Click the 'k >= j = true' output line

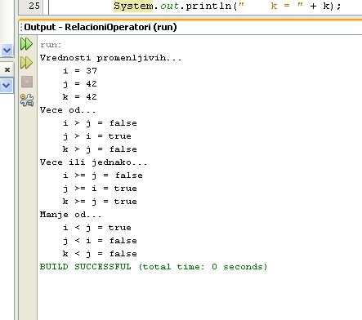[x=100, y=202]
